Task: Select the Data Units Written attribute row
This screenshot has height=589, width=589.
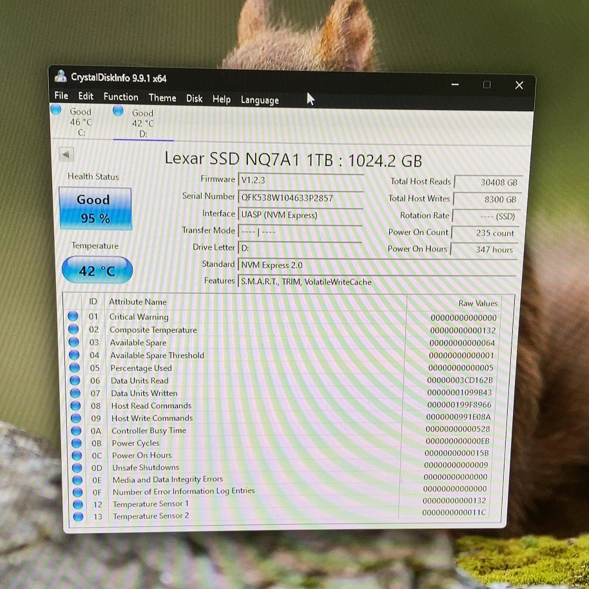Action: (283, 393)
